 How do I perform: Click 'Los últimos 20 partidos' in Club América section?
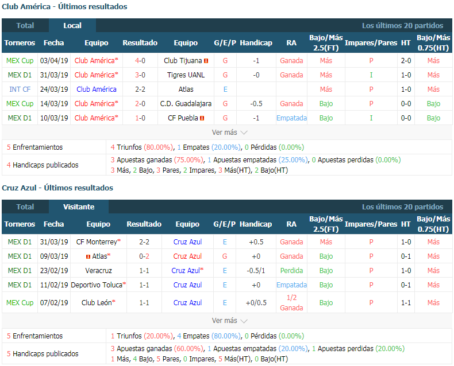[402, 25]
